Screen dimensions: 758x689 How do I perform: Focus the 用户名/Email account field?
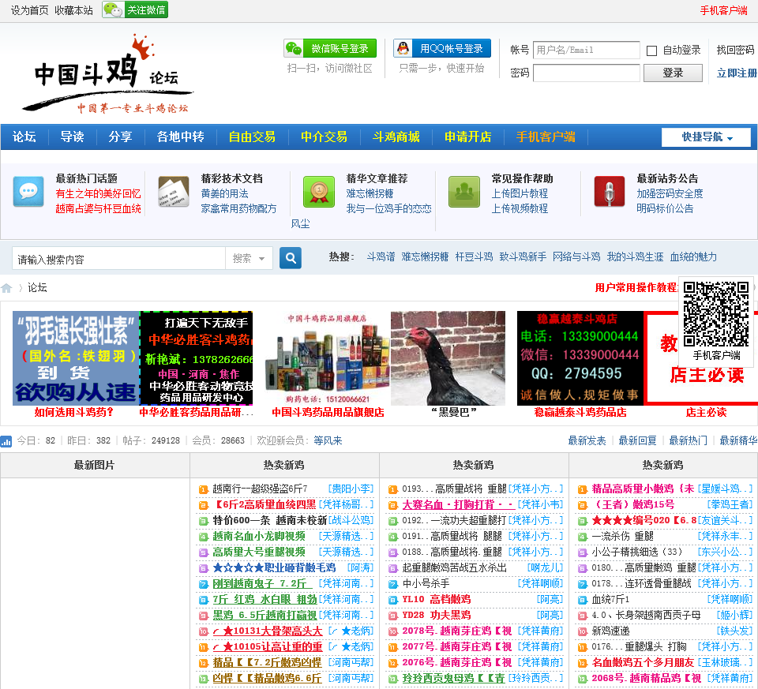pyautogui.click(x=587, y=50)
